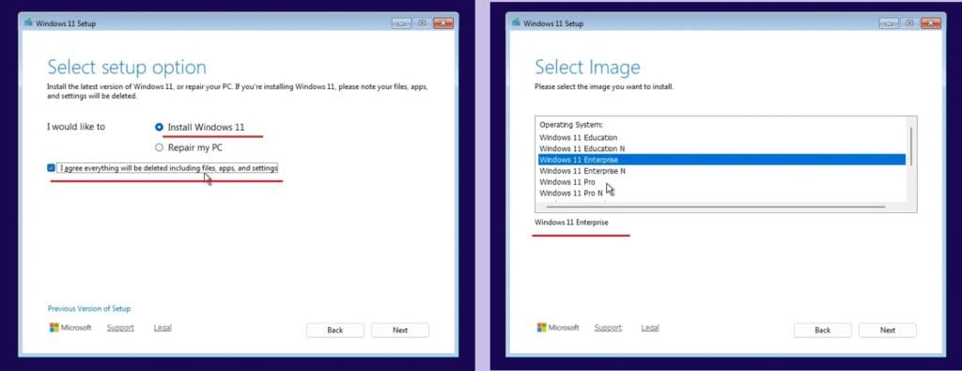Image resolution: width=962 pixels, height=371 pixels.
Task: Maximize the left Windows 11 Setup window
Action: point(422,23)
